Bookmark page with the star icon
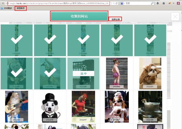Screen dimensions: 182x129 pyautogui.click(x=111, y=3)
